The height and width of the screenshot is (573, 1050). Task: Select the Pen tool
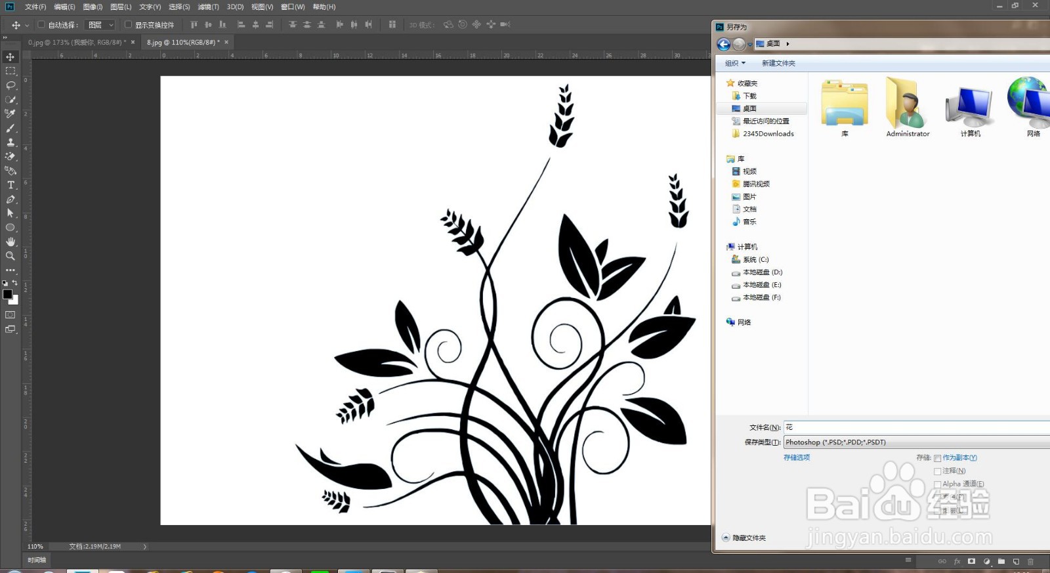click(x=10, y=199)
